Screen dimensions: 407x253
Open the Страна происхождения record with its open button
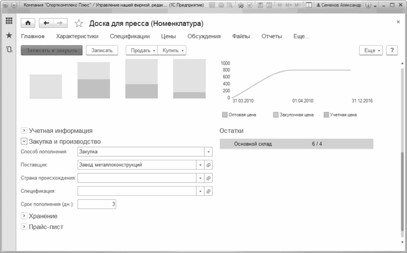209,178
